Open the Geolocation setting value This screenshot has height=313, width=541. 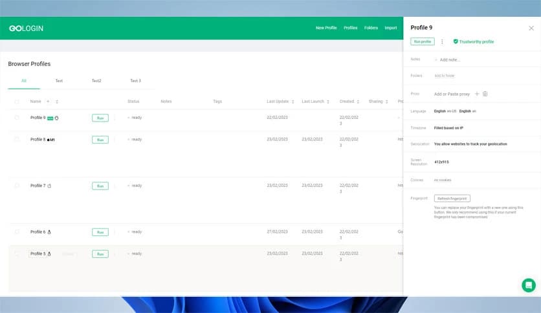click(x=470, y=144)
